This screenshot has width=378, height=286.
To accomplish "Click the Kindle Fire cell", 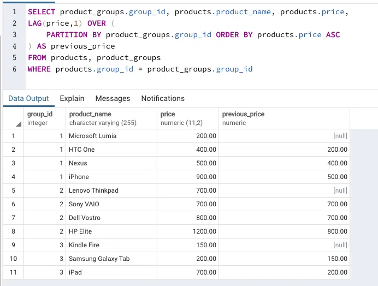I will tap(111, 245).
